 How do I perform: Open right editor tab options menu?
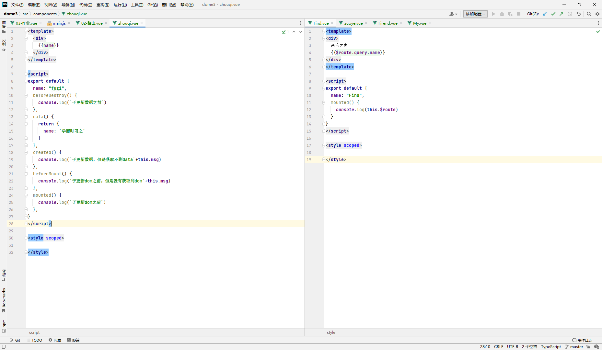click(x=598, y=23)
